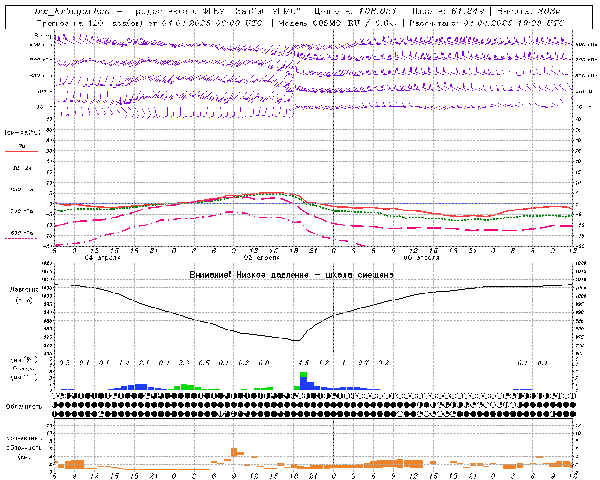Click the 850 гПа temperature legend entry
The height and width of the screenshot is (480, 600).
[22, 190]
